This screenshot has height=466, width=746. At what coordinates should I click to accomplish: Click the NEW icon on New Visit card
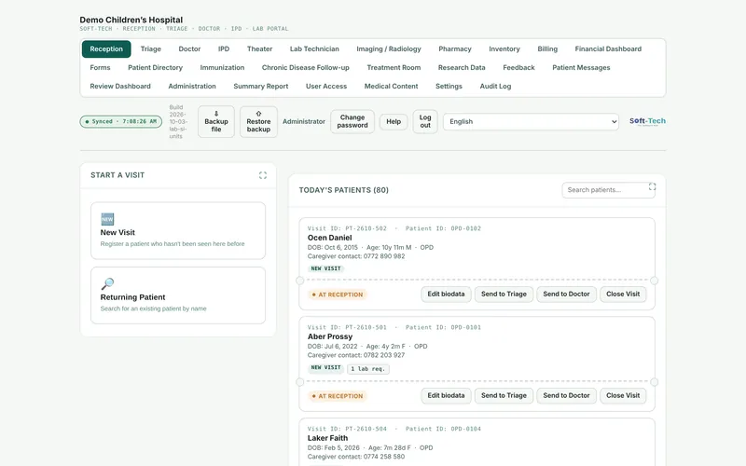click(x=107, y=219)
